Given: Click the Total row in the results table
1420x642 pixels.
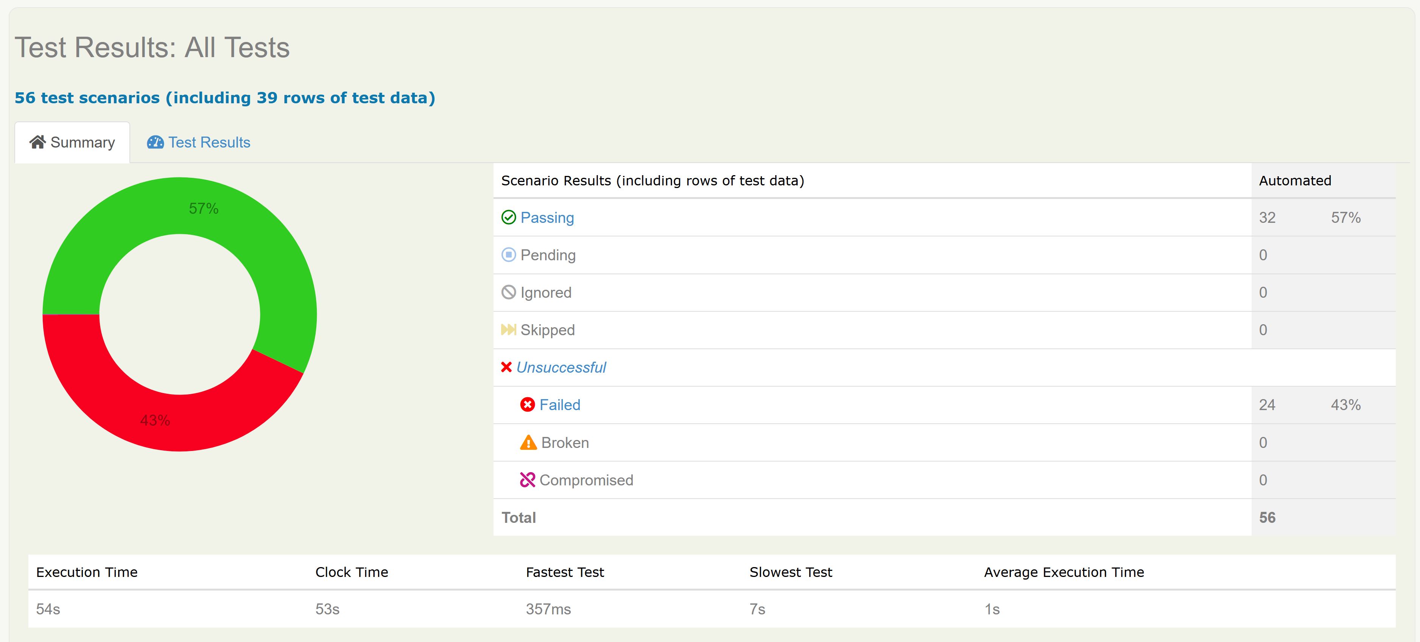Looking at the screenshot, I should [518, 517].
